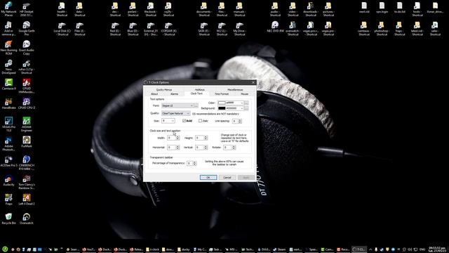The height and width of the screenshot is (253, 449).
Task: Select the HP Deskjet printer icon
Action: point(27,8)
